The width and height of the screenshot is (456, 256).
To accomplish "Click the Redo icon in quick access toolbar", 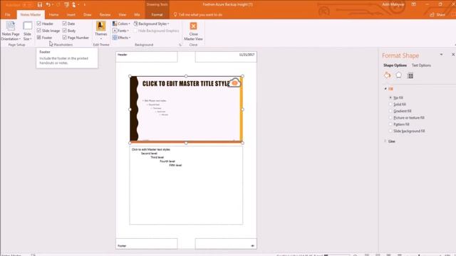I will [58, 5].
